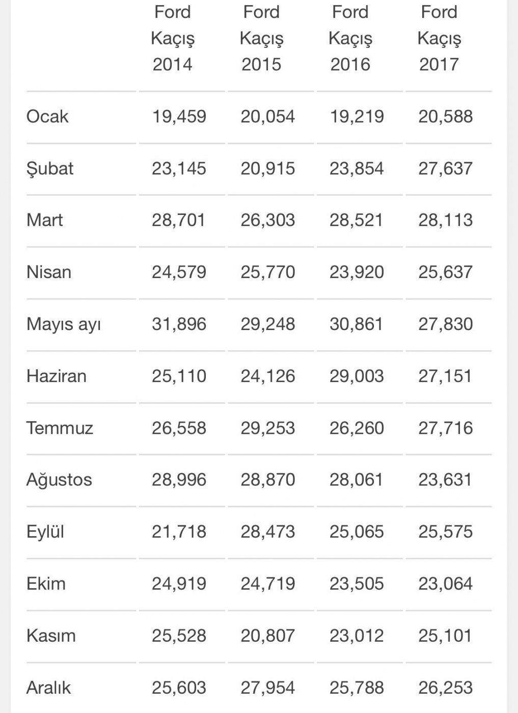Click the Ağustos row label
Image resolution: width=518 pixels, height=713 pixels.
pyautogui.click(x=59, y=480)
